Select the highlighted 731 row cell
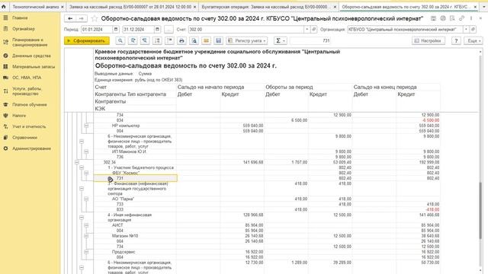 [x=136, y=178]
